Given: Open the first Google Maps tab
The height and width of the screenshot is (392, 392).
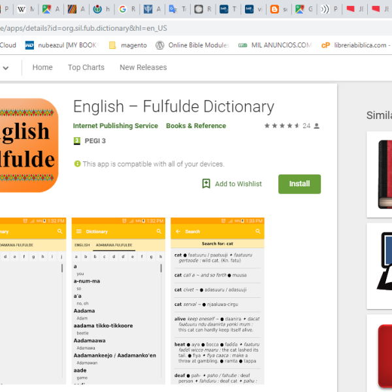Looking at the screenshot, I should (51, 9).
